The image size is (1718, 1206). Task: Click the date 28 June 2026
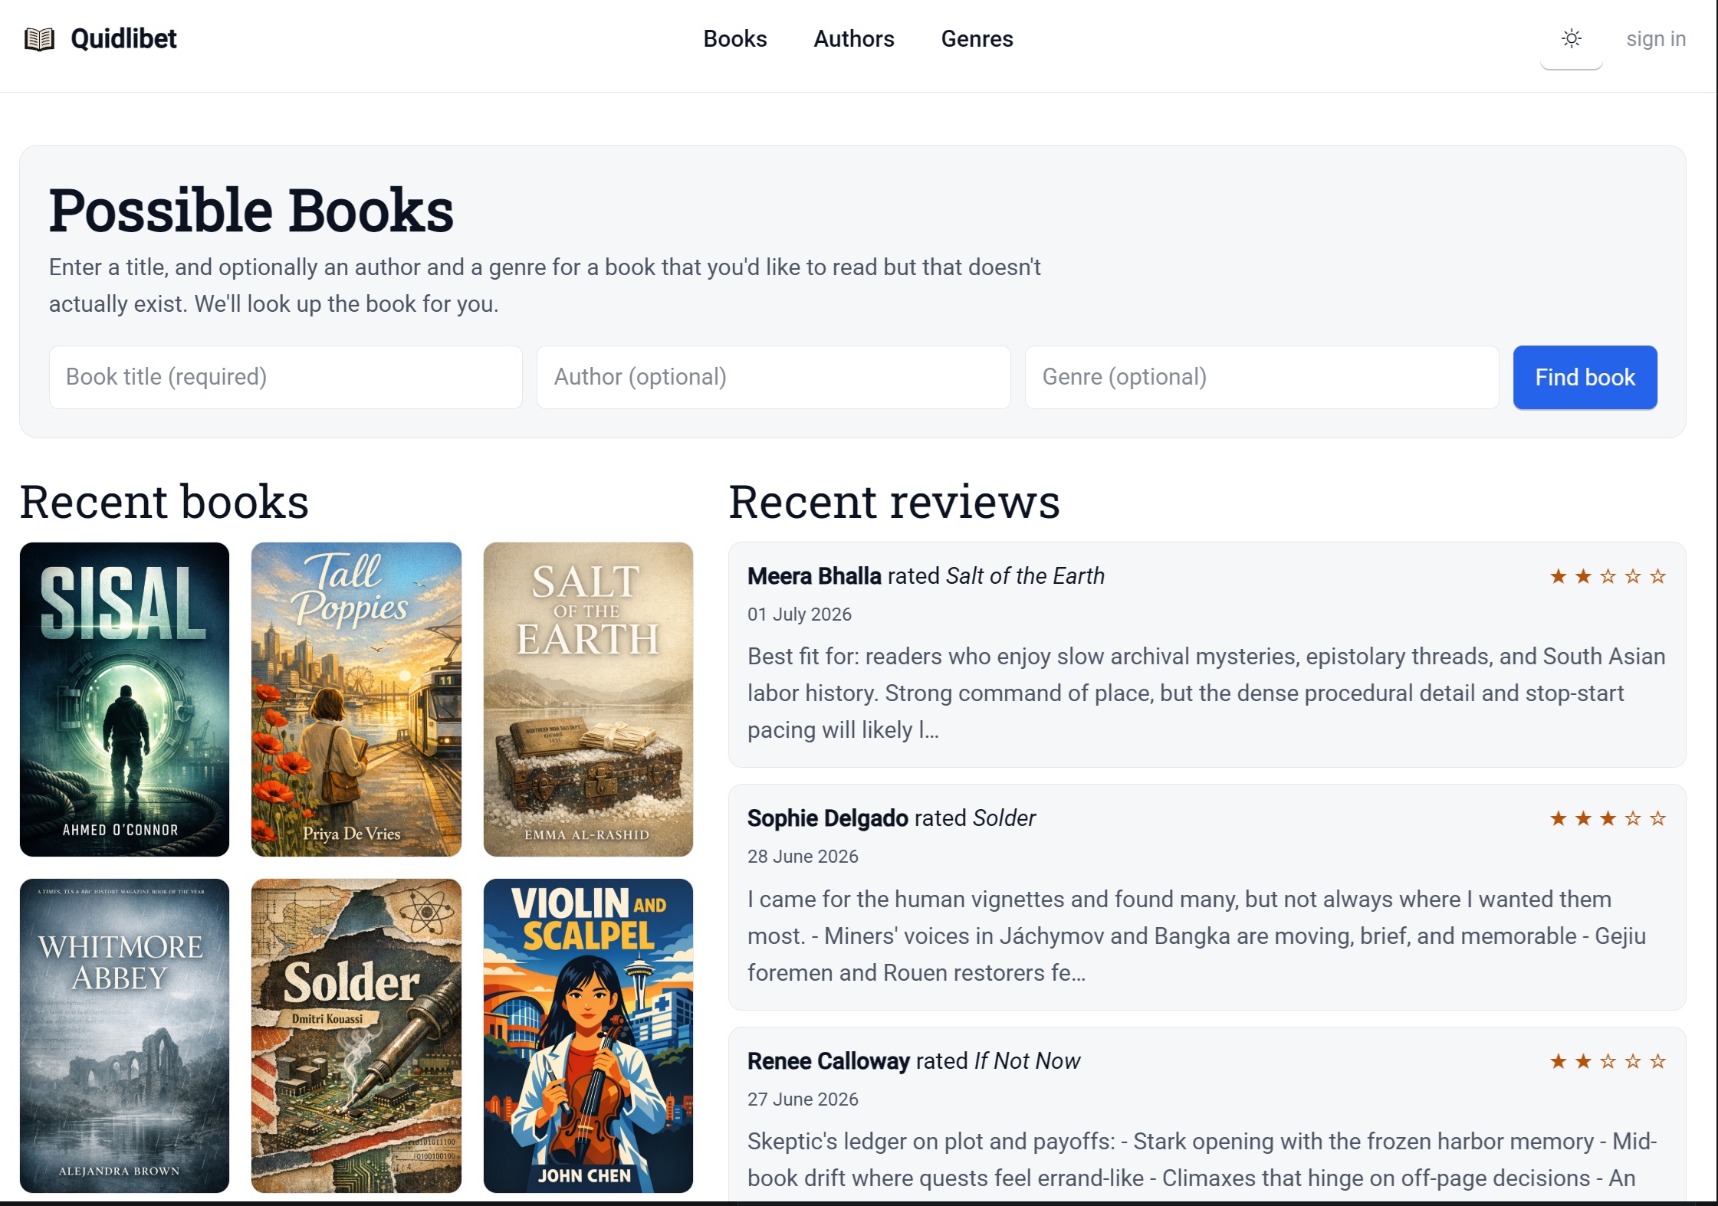(803, 856)
